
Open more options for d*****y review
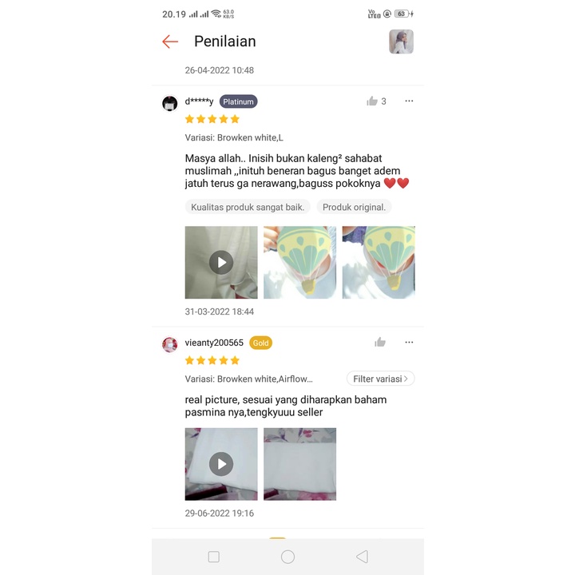point(409,101)
